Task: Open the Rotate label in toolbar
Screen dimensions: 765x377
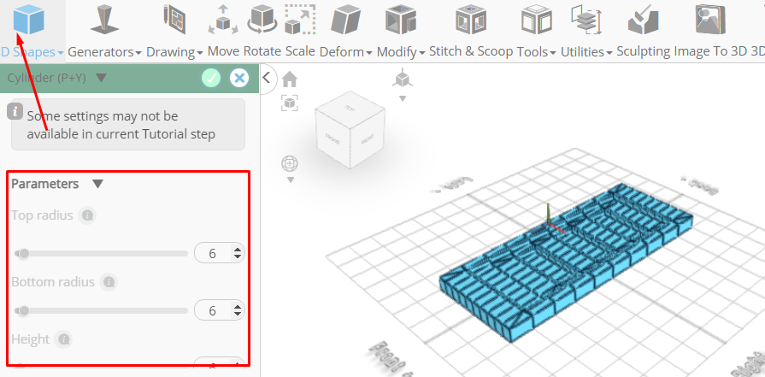Action: (x=262, y=51)
